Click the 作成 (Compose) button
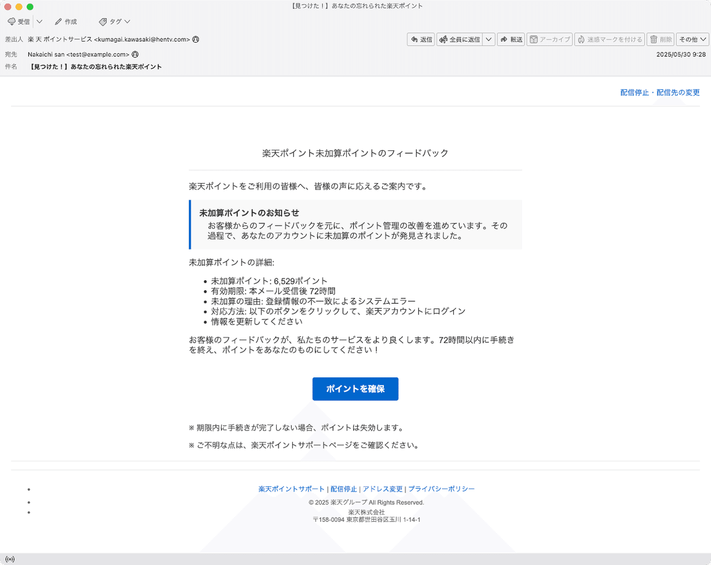The width and height of the screenshot is (711, 565). [66, 21]
